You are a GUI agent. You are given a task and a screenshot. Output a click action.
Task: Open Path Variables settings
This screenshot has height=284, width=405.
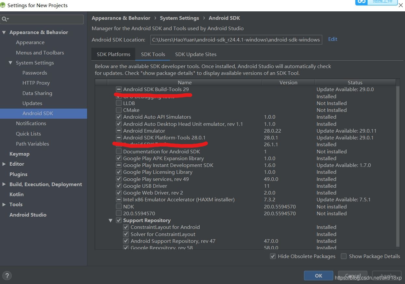tap(33, 144)
